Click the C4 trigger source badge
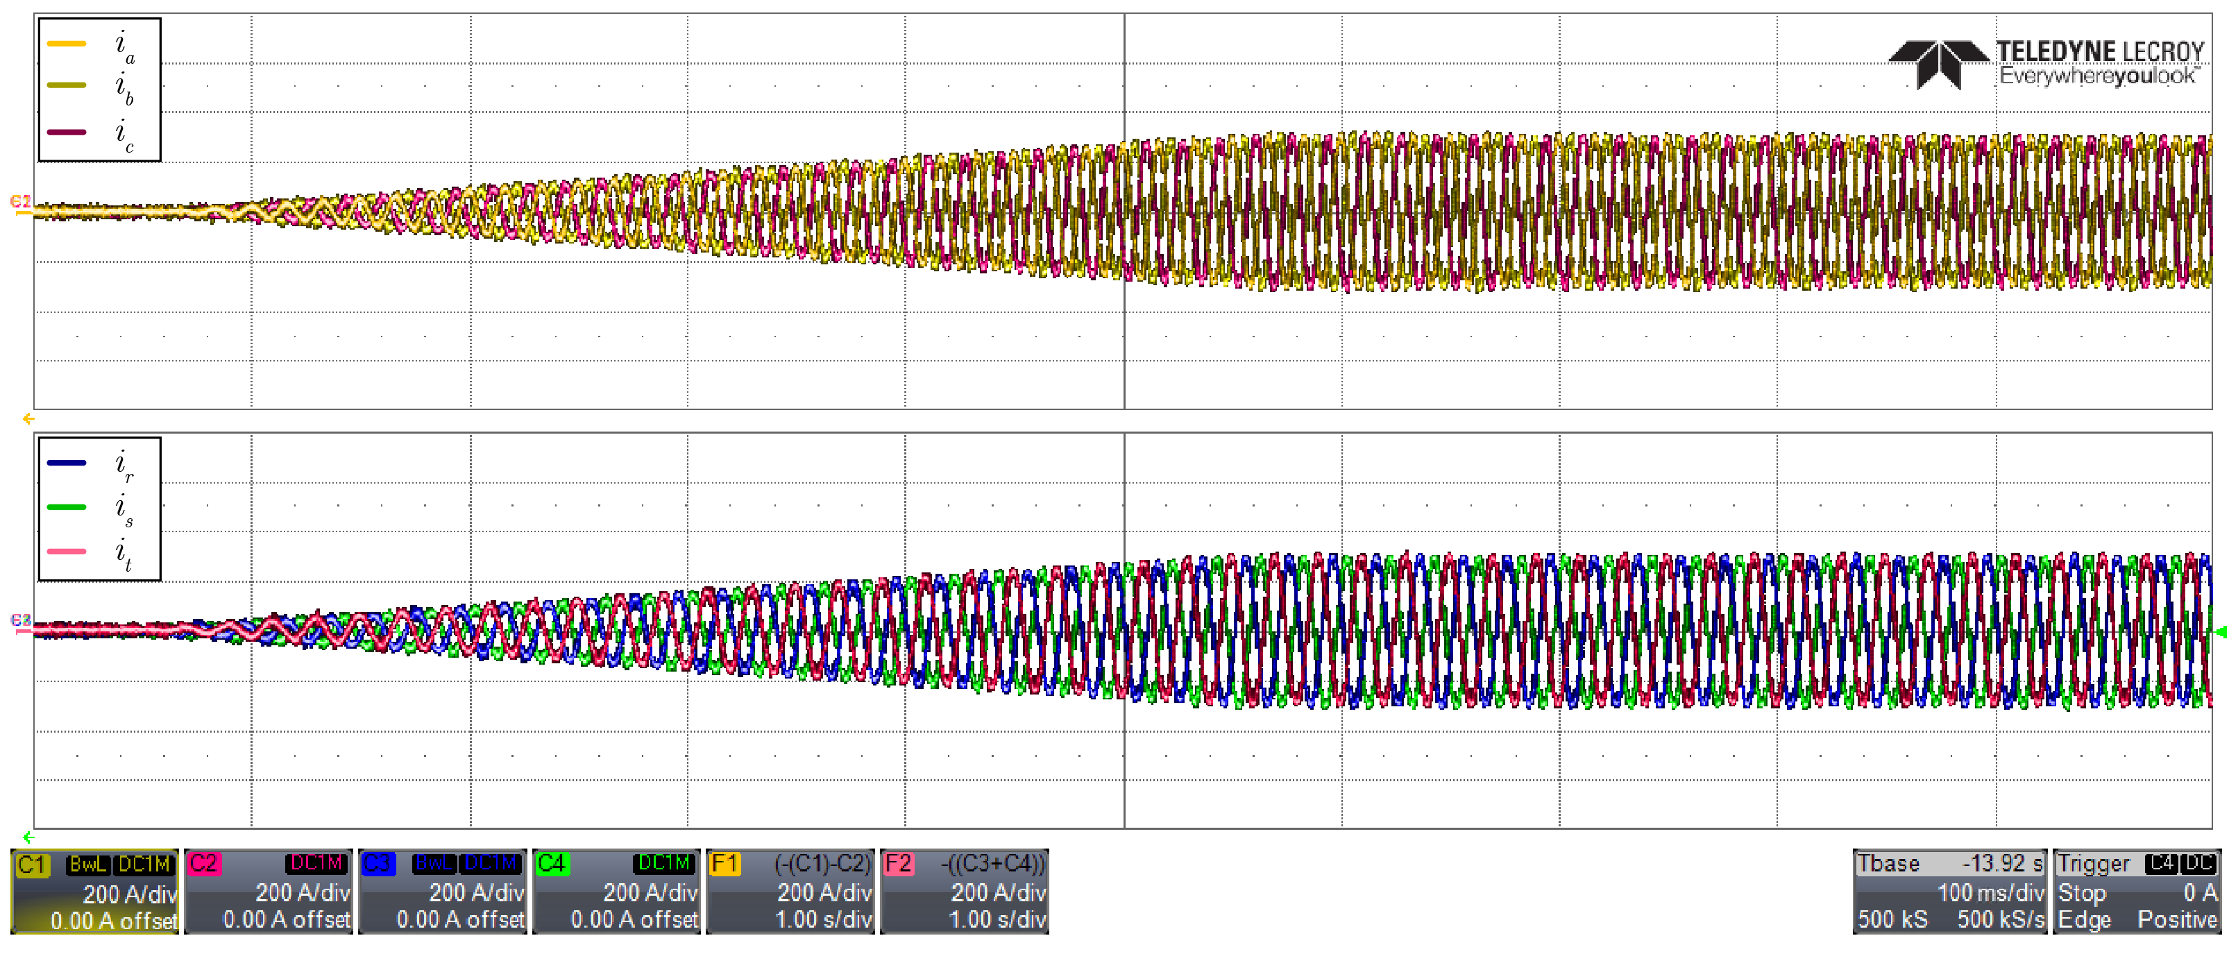This screenshot has height=954, width=2229. [x=2160, y=863]
